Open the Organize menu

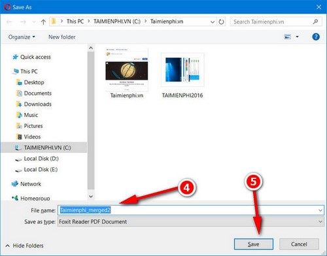[x=22, y=37]
